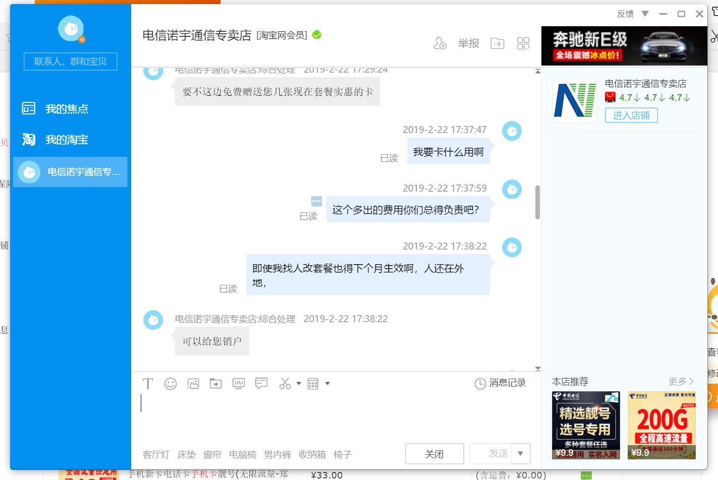The image size is (718, 480).
Task: Click the Tmall shop rating icon
Action: 611,97
